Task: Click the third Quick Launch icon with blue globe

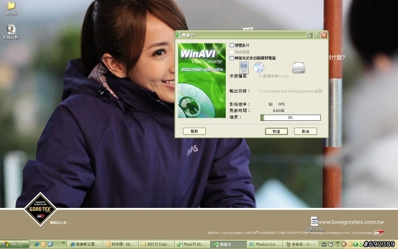Action: coord(50,245)
